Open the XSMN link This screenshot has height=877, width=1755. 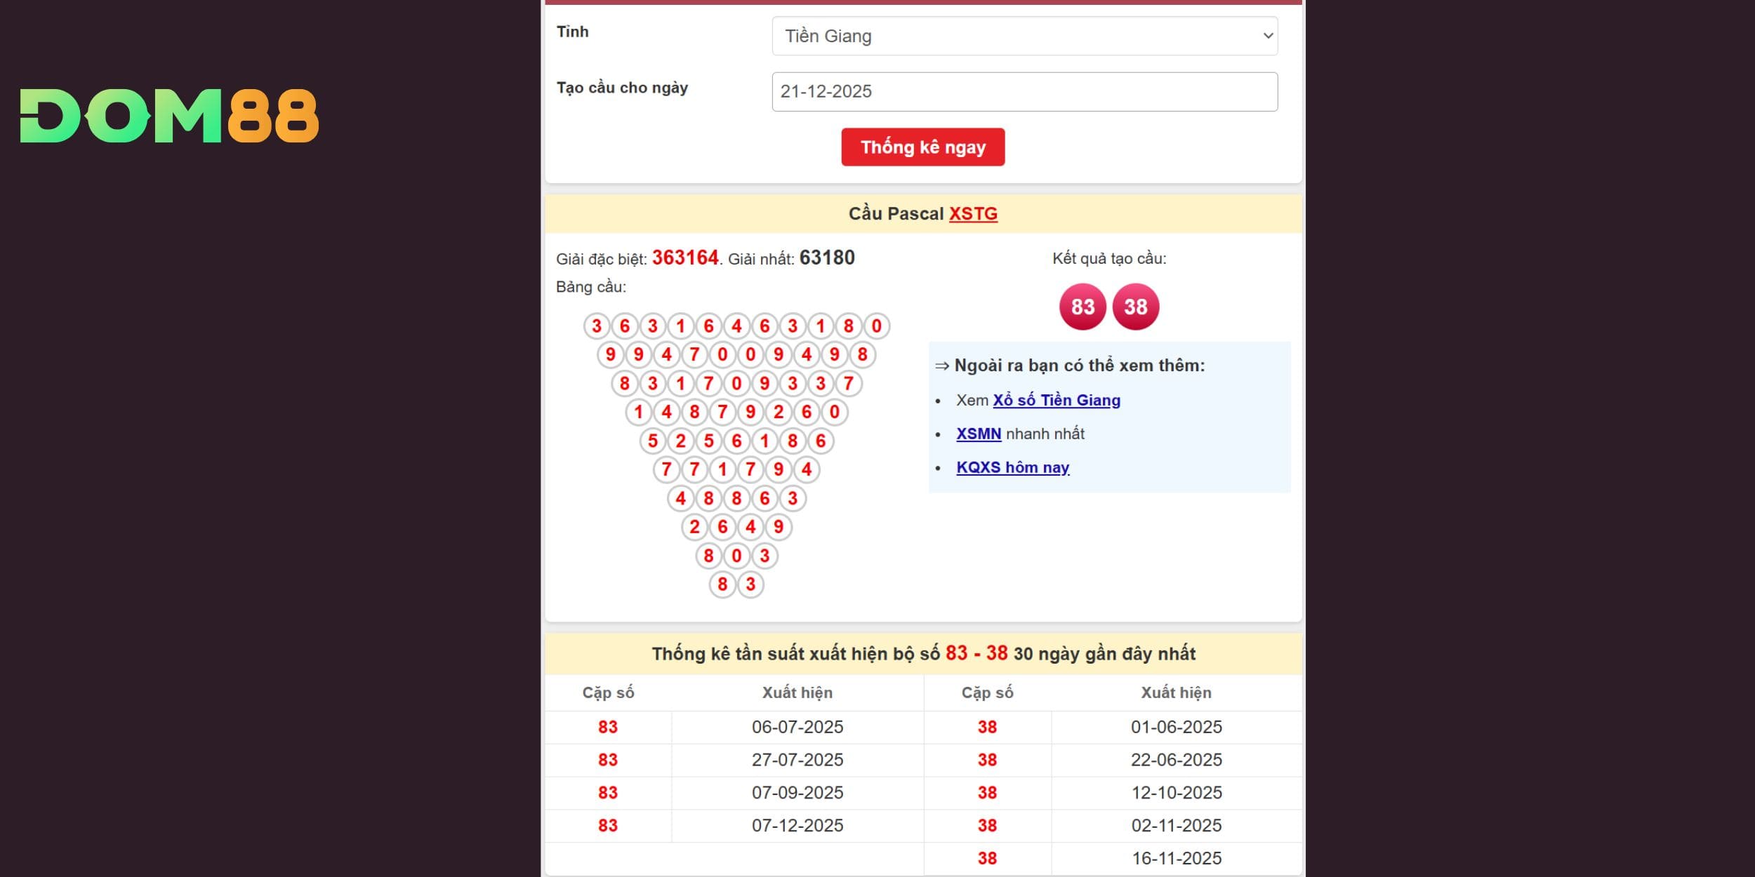click(978, 434)
